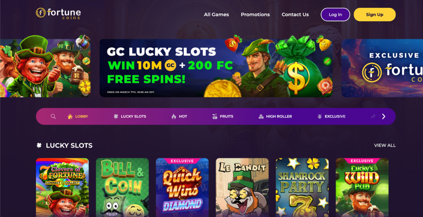Image resolution: width=423 pixels, height=217 pixels.
Task: Open 7 Clovers of Fortune game
Action: [x=62, y=188]
